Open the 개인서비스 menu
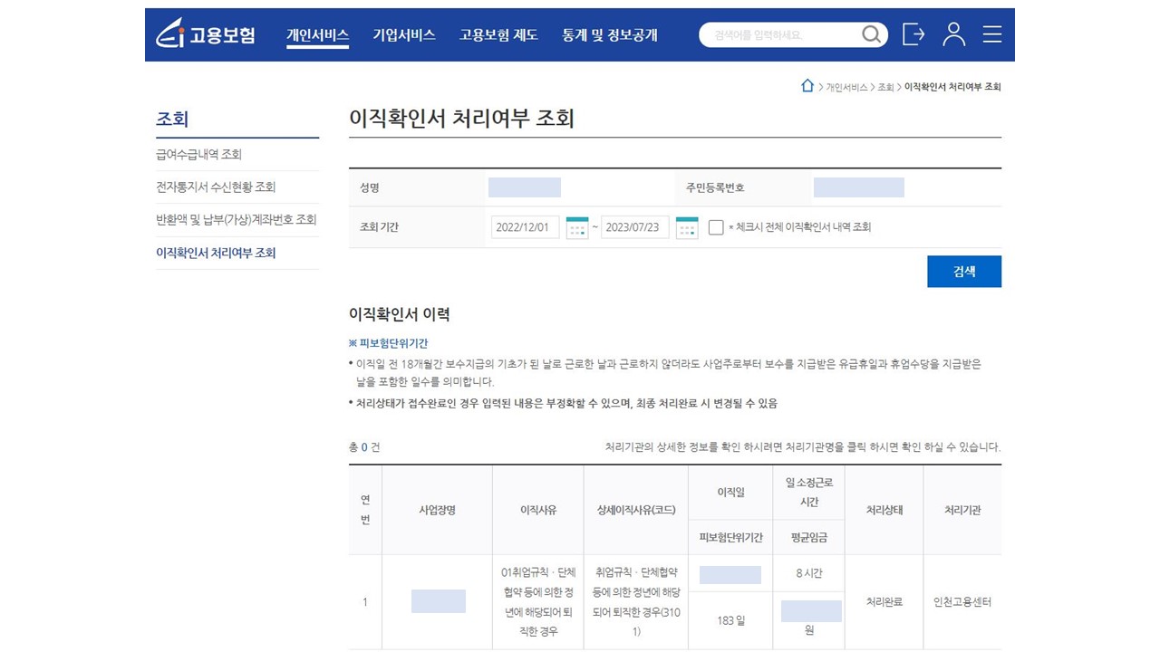Image resolution: width=1160 pixels, height=652 pixels. (317, 35)
